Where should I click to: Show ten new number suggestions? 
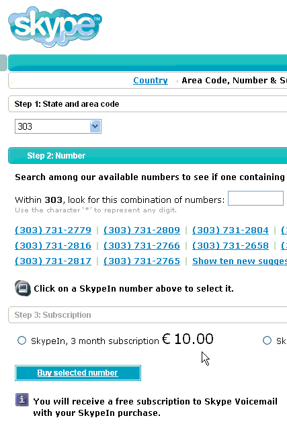[x=239, y=261]
